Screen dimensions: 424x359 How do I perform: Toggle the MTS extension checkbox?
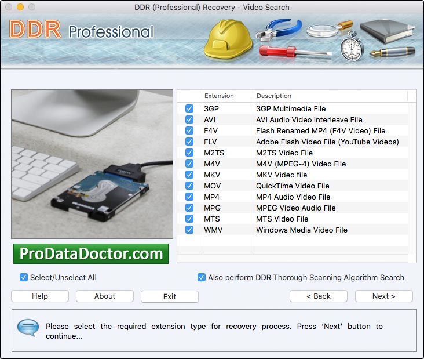(x=189, y=219)
